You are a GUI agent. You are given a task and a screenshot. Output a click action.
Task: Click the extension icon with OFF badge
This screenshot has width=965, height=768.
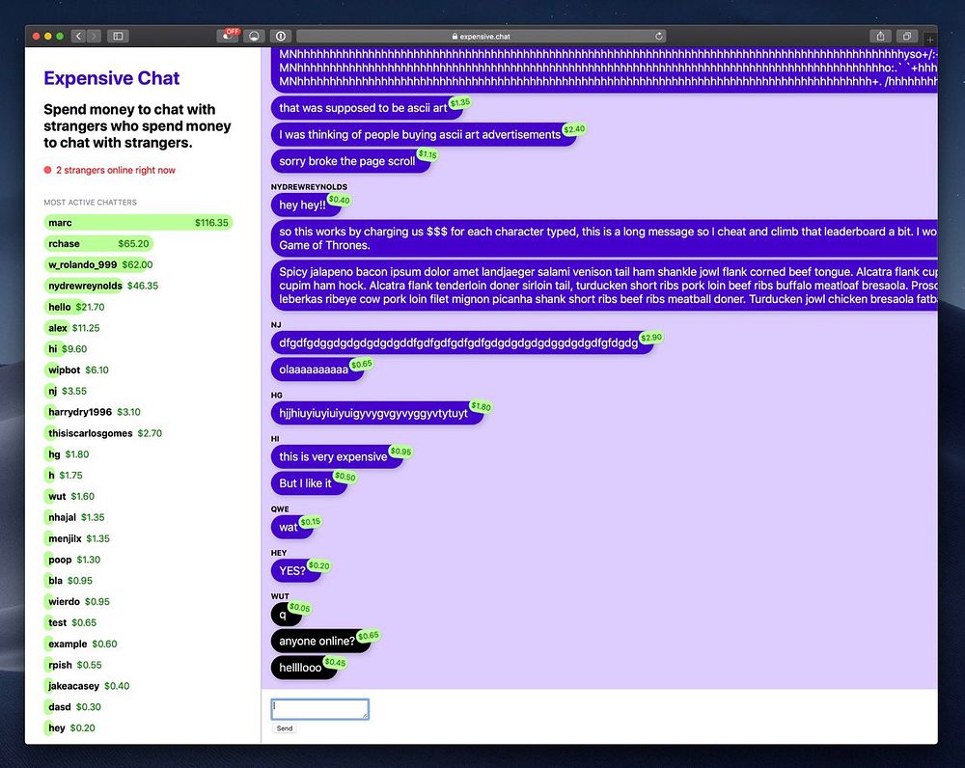click(x=228, y=36)
